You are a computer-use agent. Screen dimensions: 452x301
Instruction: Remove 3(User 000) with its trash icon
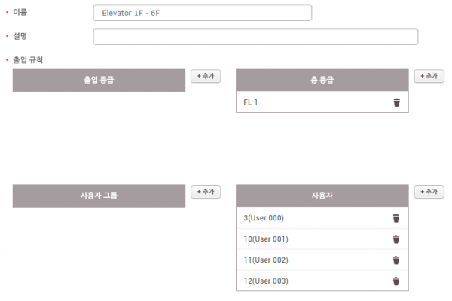[396, 218]
